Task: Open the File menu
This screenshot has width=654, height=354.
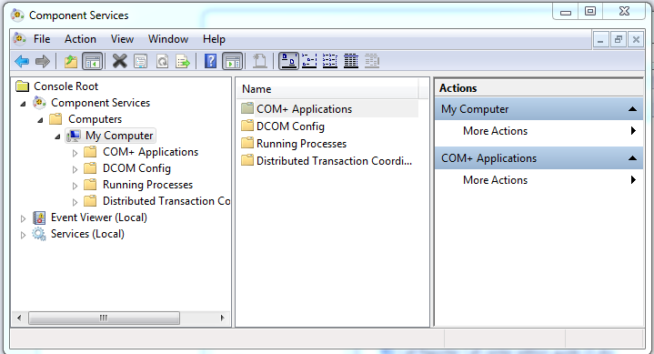Action: [42, 39]
